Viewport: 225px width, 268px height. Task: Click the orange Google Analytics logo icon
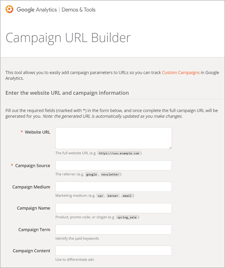coord(10,10)
